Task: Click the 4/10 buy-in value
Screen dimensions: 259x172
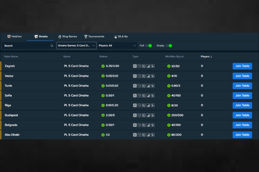Action: pos(174,76)
